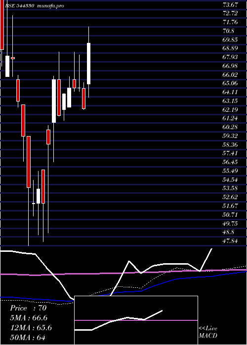247x345 pixels.
Task: Click the 55.49 price label
Action: pyautogui.click(x=230, y=171)
